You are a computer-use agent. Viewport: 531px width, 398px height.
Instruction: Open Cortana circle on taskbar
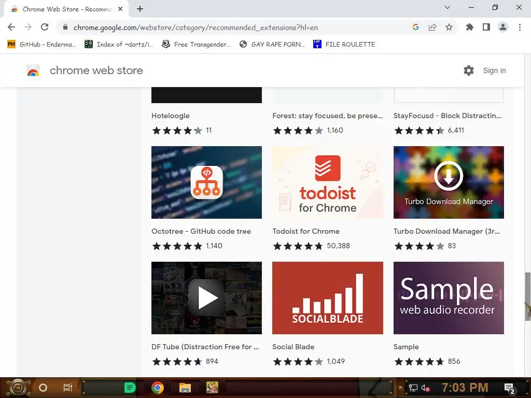pyautogui.click(x=43, y=388)
